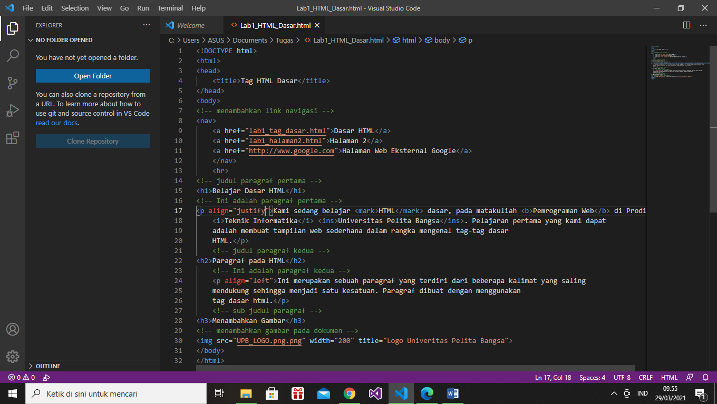
Task: Switch to the Welcome tab
Action: (191, 25)
